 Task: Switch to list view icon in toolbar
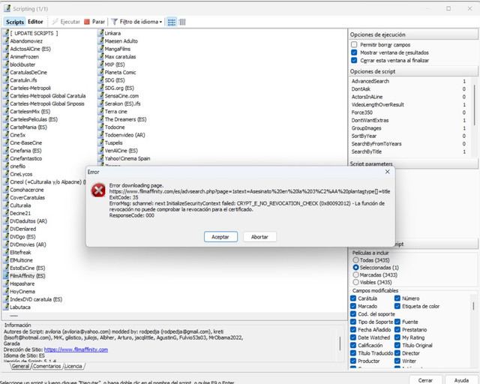(172, 22)
